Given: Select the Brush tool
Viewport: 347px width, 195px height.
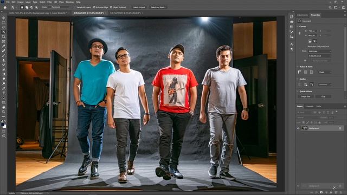Looking at the screenshot, I should tap(4, 55).
